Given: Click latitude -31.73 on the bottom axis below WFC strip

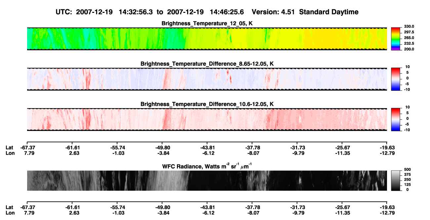Looking at the screenshot, I should 297,207.
